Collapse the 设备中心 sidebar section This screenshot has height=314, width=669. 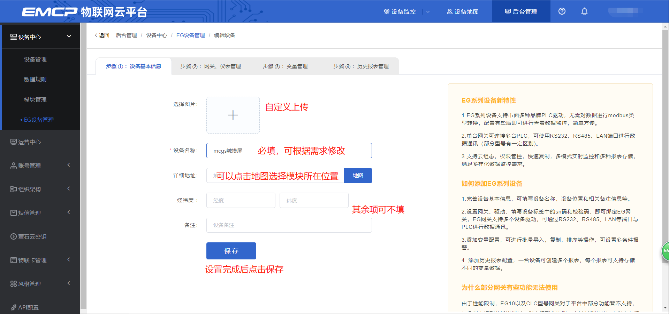(x=69, y=37)
